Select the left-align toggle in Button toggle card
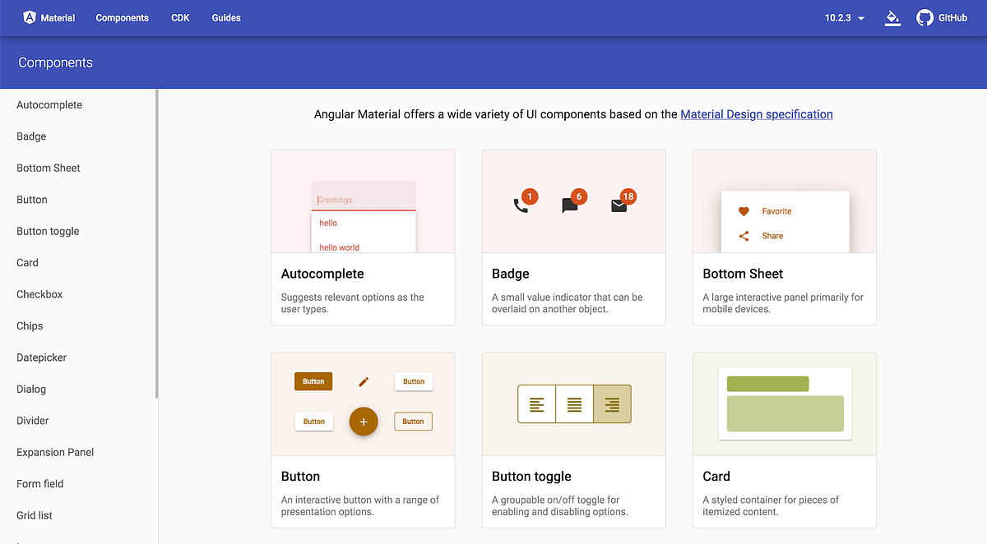 pos(536,404)
